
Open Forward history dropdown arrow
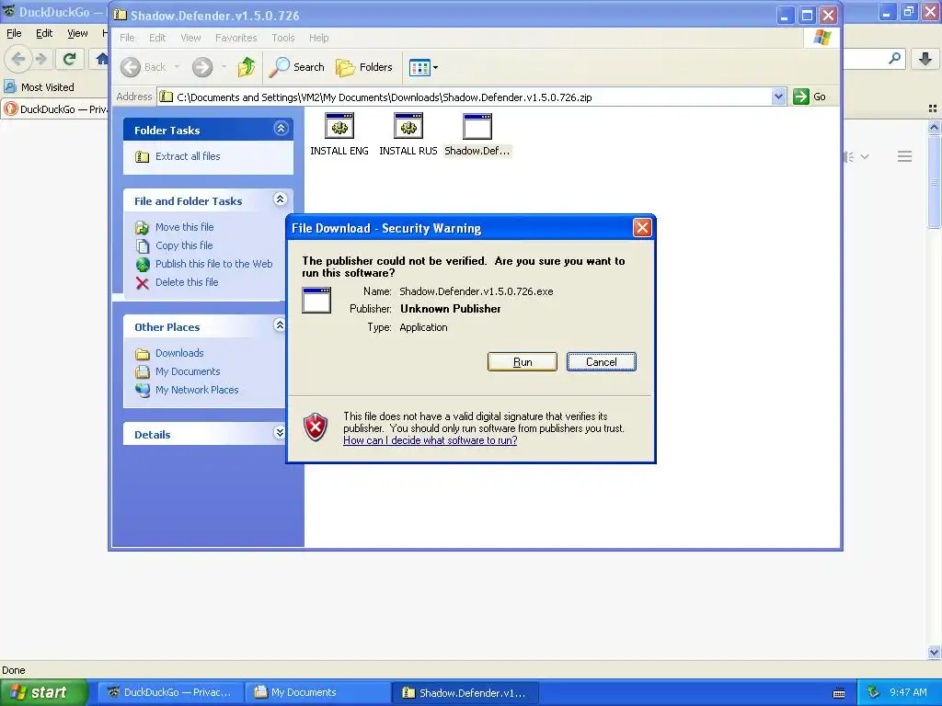224,67
